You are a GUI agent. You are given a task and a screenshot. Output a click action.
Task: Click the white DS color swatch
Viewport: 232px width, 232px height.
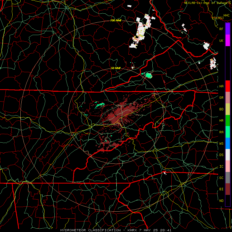point(228,155)
